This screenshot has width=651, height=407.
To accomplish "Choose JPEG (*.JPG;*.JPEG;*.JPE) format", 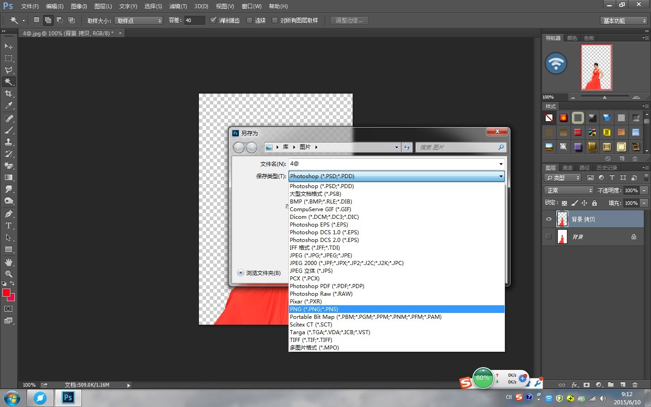I will coord(321,256).
